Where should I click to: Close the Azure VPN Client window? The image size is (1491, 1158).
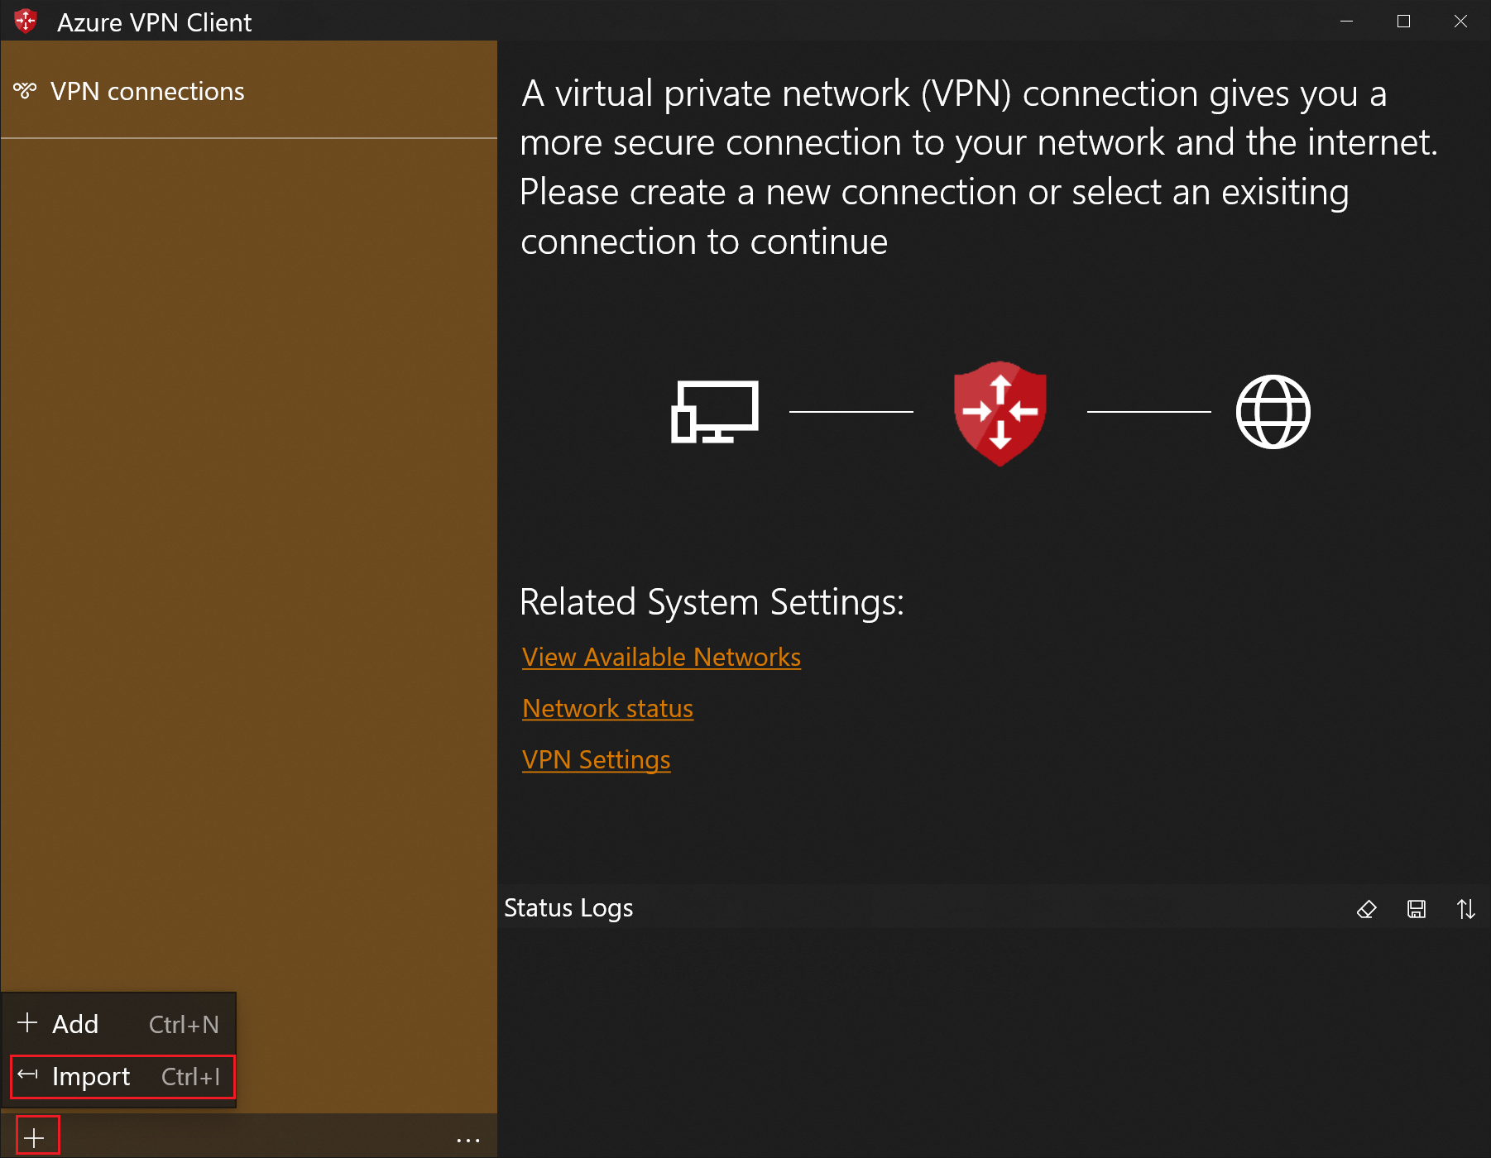1460,22
